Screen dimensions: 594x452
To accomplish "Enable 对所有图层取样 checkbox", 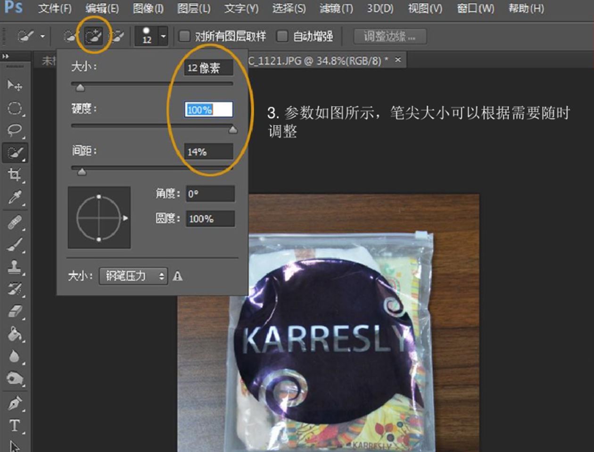I will (x=185, y=36).
